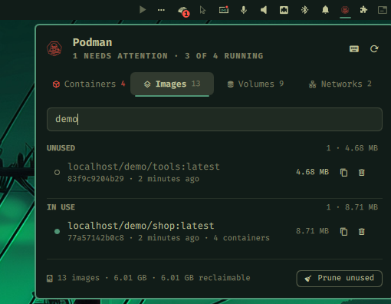Switch to the Networks tab
The height and width of the screenshot is (304, 391).
pyautogui.click(x=340, y=84)
